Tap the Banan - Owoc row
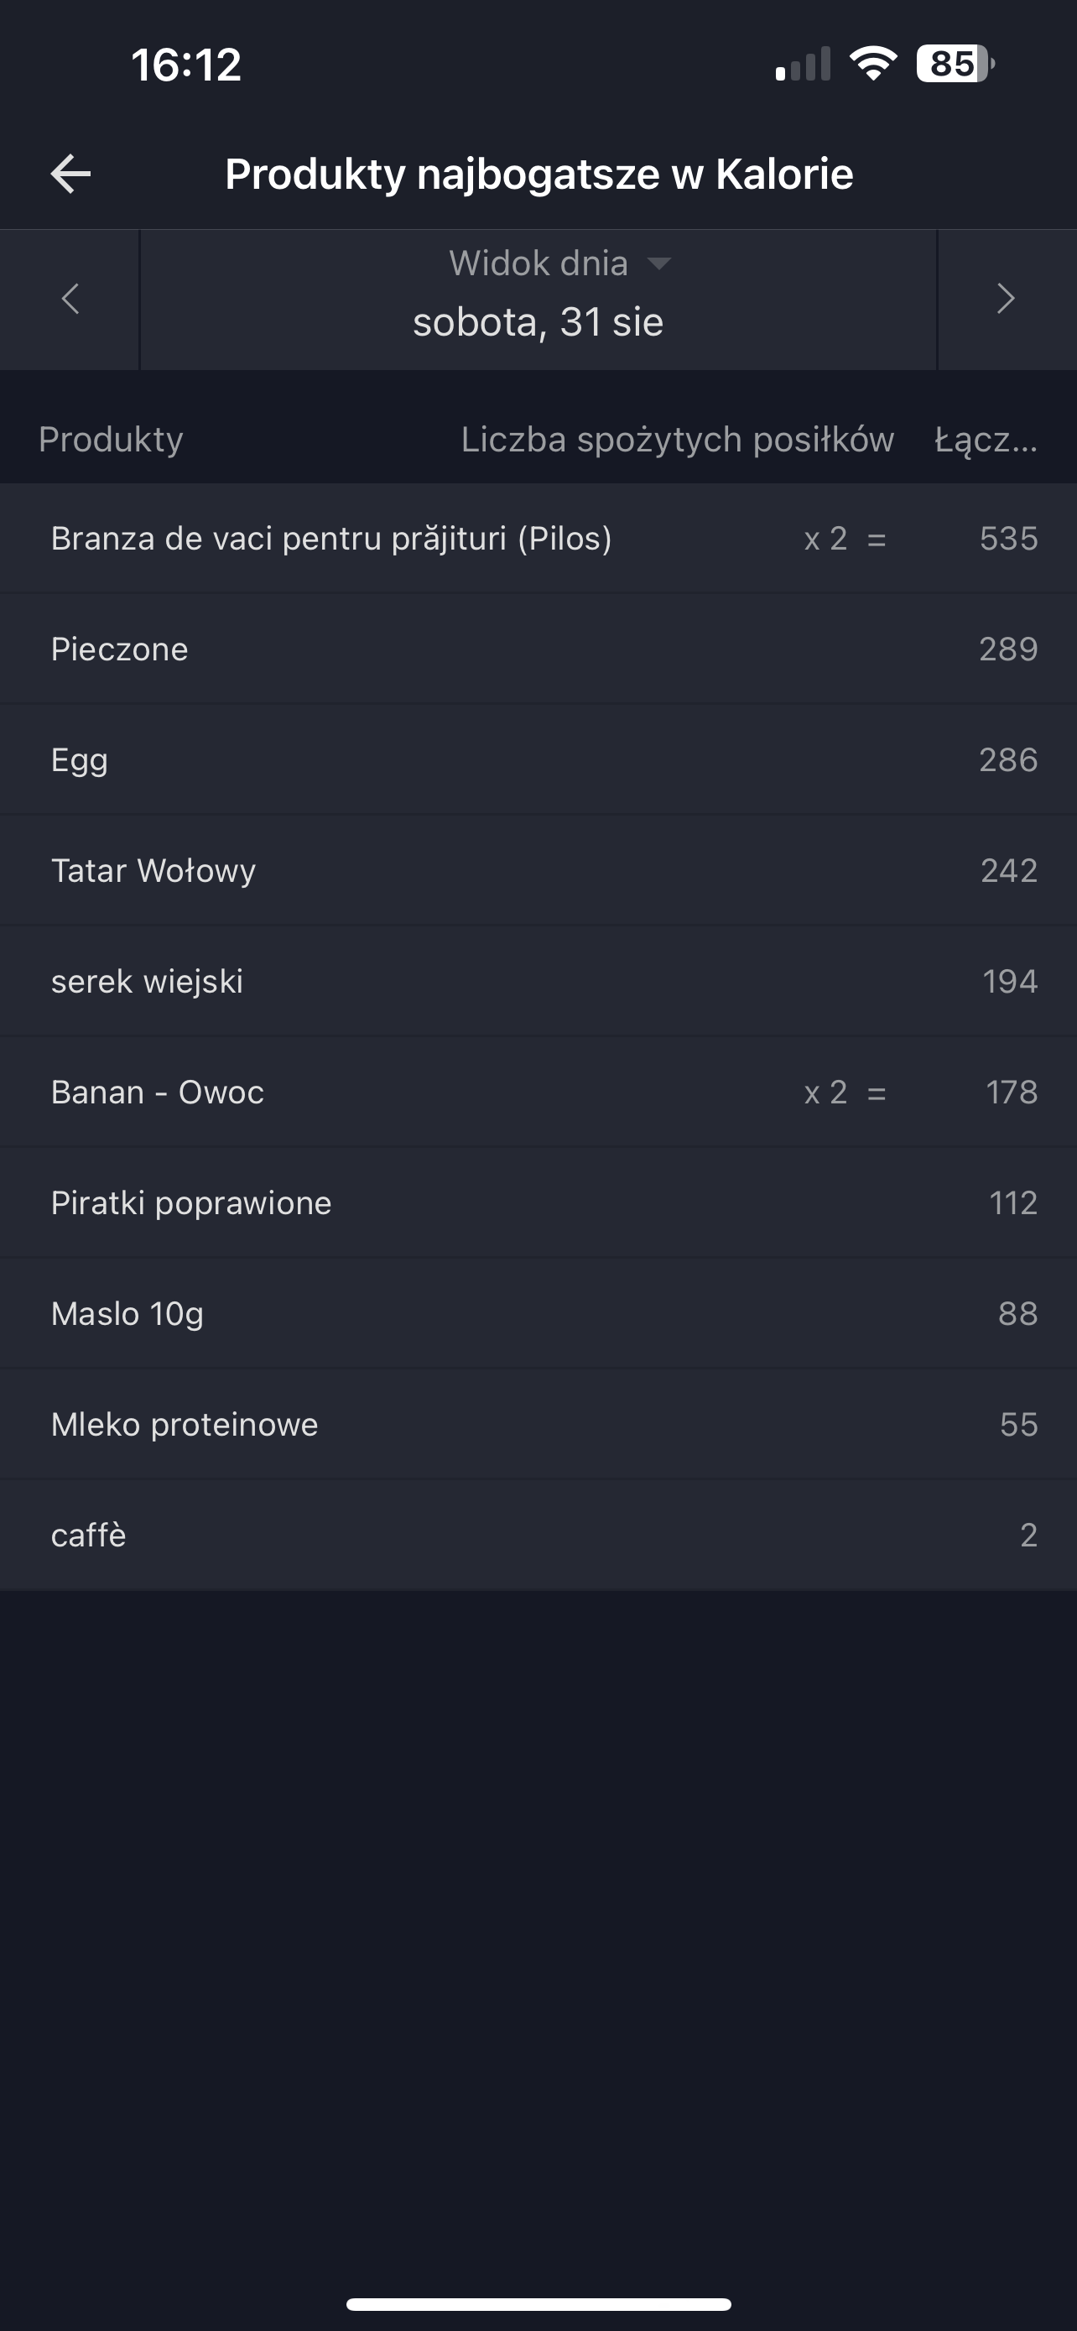Screen dimensions: 1077x2331 158,1092
